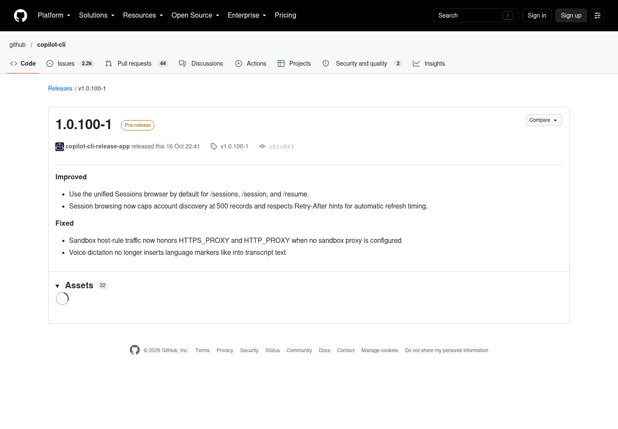
Task: Click the GitHub octocat logo in header
Action: pos(21,15)
